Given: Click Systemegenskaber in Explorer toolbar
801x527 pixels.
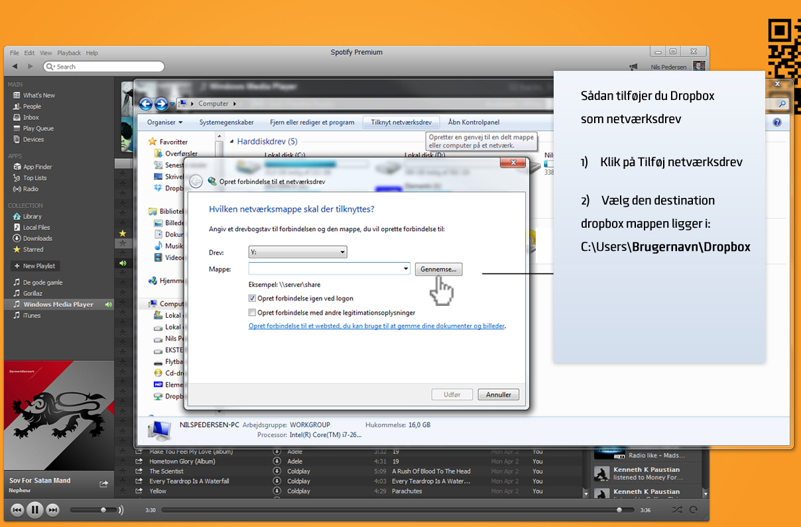Looking at the screenshot, I should pos(227,122).
